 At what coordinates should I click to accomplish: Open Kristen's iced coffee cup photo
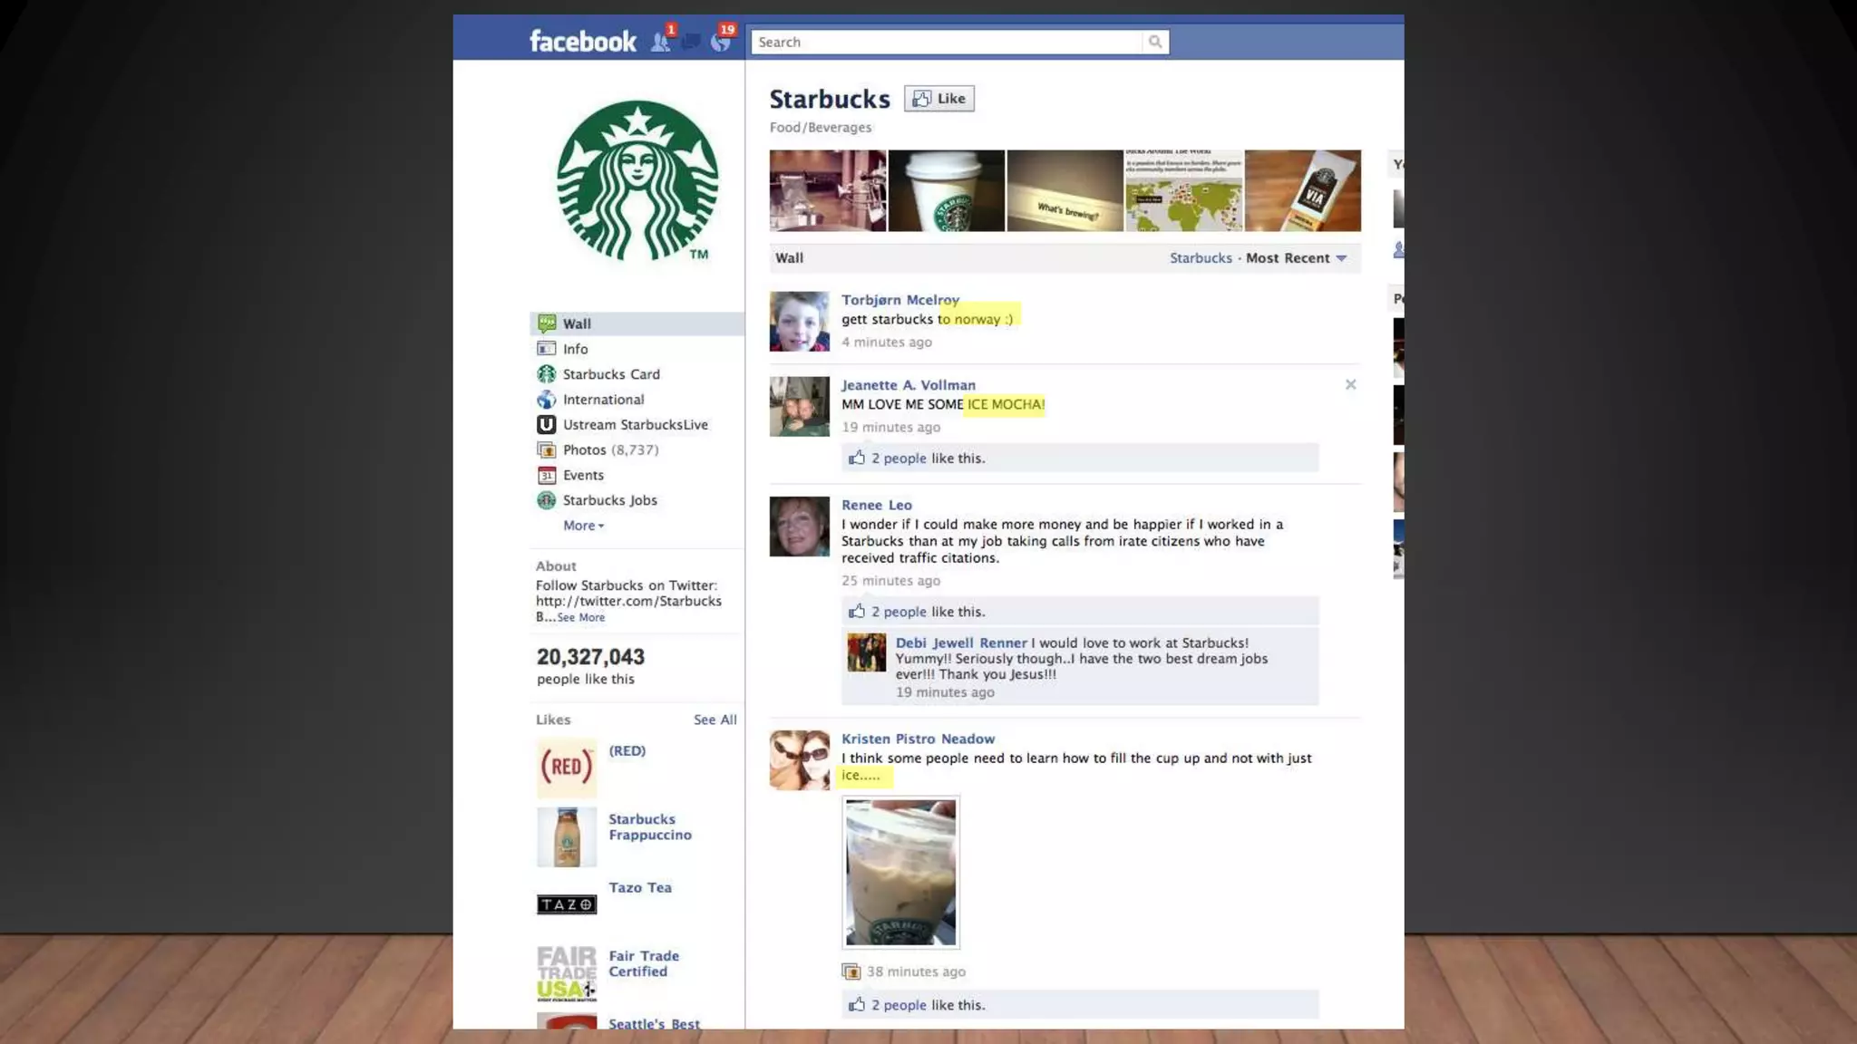(899, 872)
